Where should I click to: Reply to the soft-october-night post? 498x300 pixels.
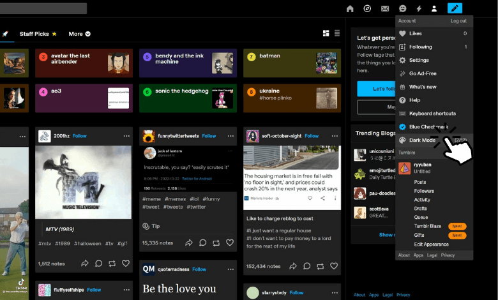306,266
